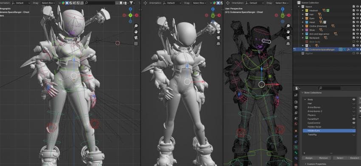This screenshot has width=361, height=166.
Task: Expand the CodenameSpaceRanger armature row
Action: [303, 50]
